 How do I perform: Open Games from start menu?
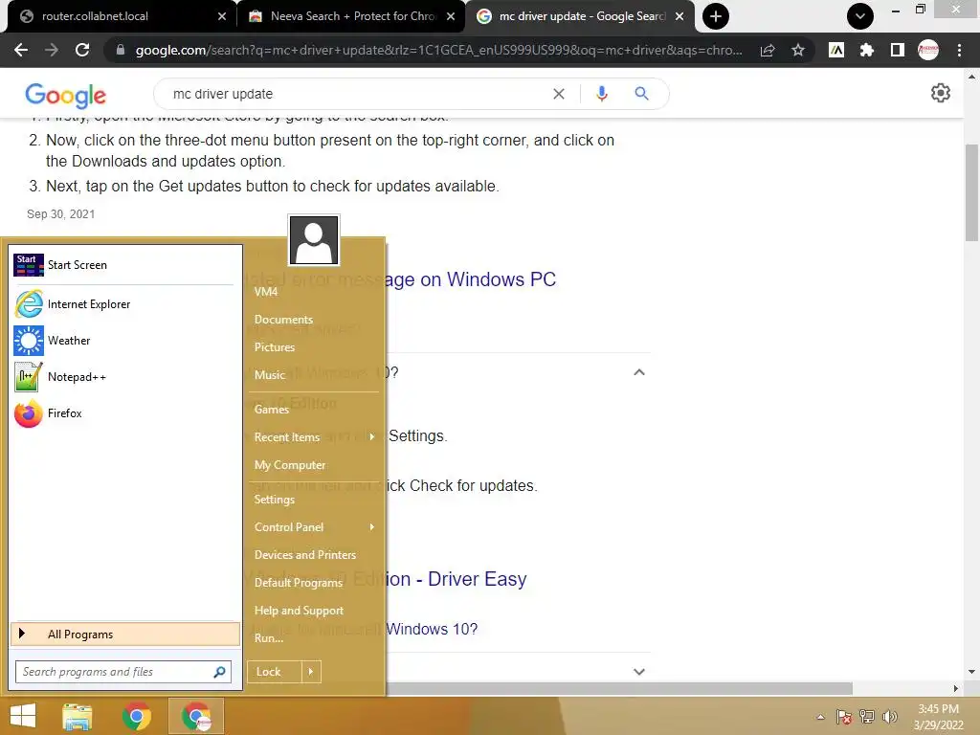271,410
